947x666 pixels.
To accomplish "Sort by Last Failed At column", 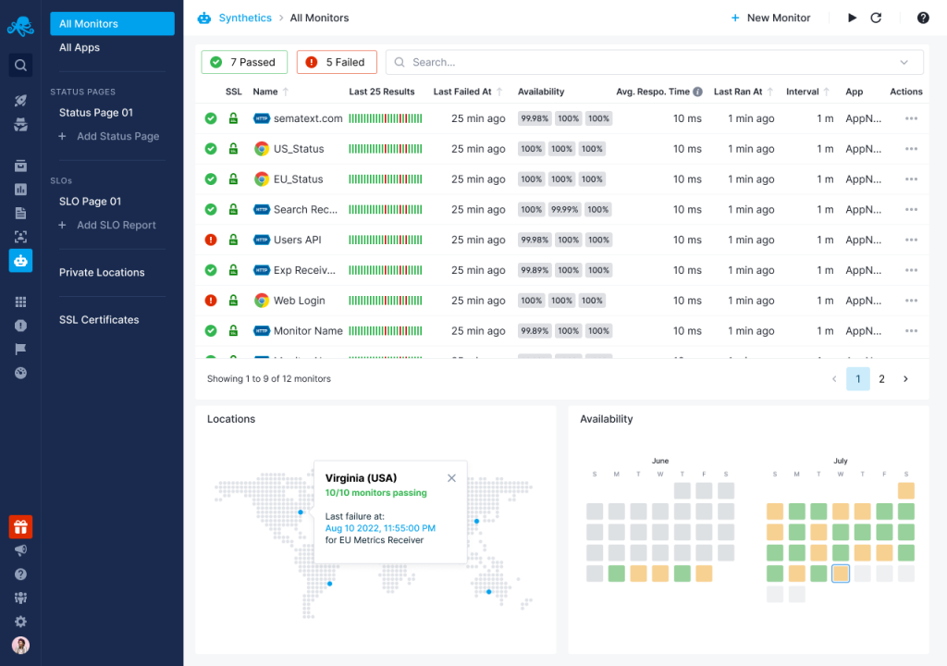I will tap(499, 92).
